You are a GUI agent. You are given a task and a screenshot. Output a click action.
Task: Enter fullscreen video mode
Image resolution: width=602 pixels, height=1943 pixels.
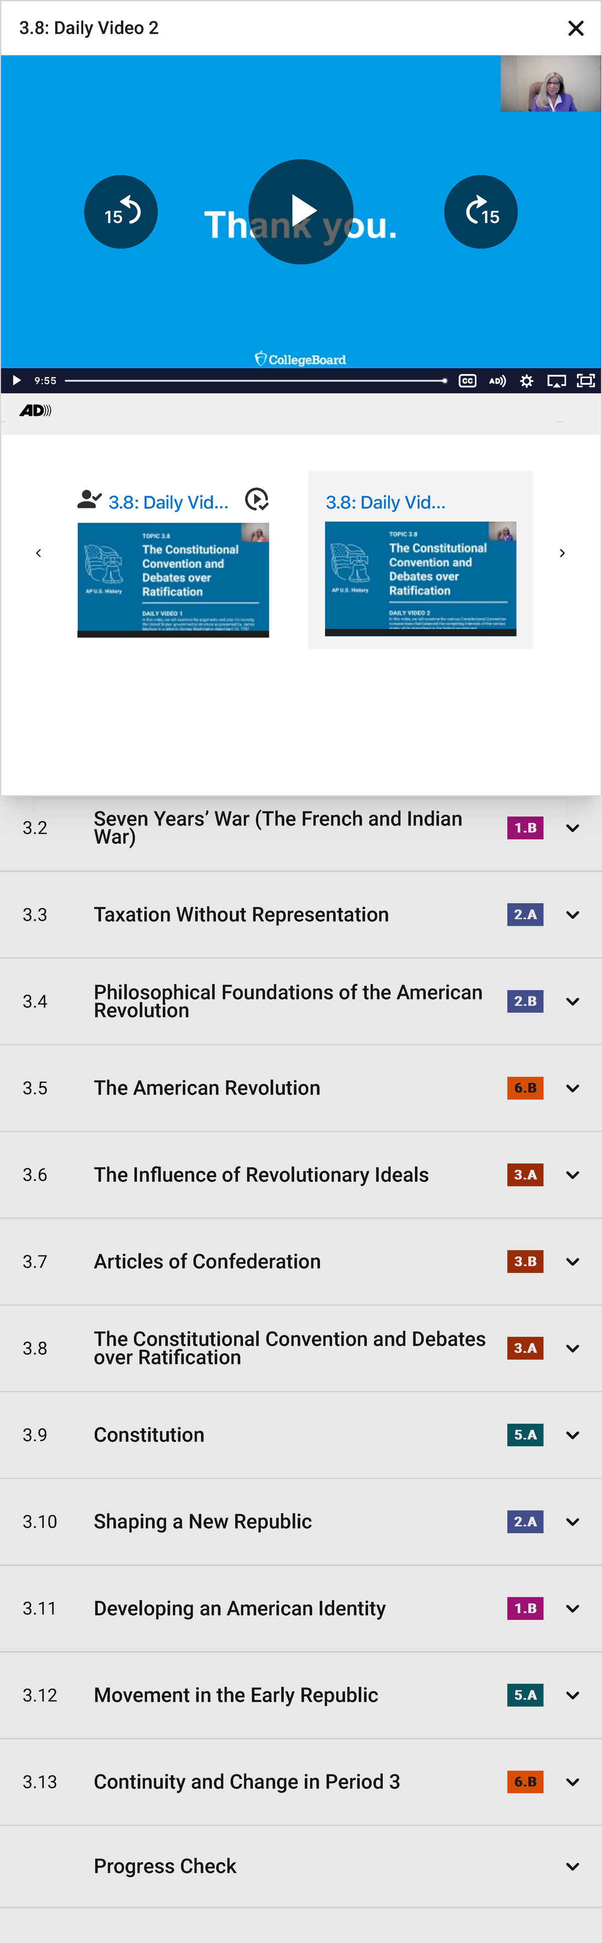[x=585, y=381]
